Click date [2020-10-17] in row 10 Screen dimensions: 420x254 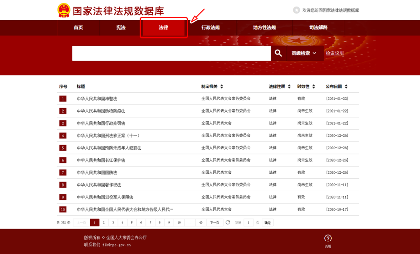(337, 209)
